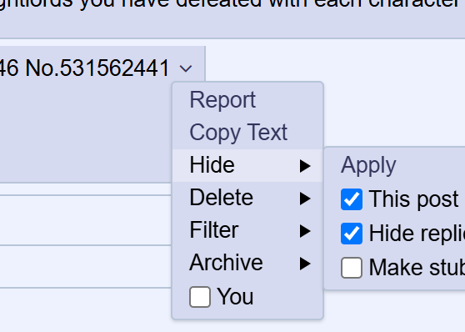The image size is (465, 332).
Task: Click post number No.531562441
Action: [x=97, y=68]
